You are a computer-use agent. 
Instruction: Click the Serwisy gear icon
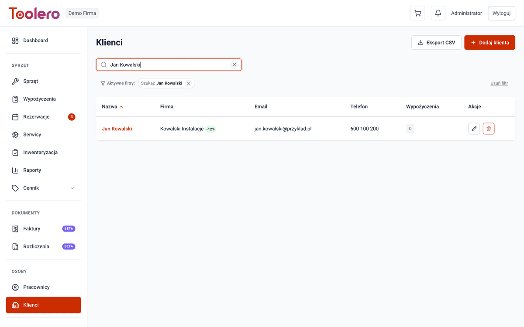click(x=15, y=135)
